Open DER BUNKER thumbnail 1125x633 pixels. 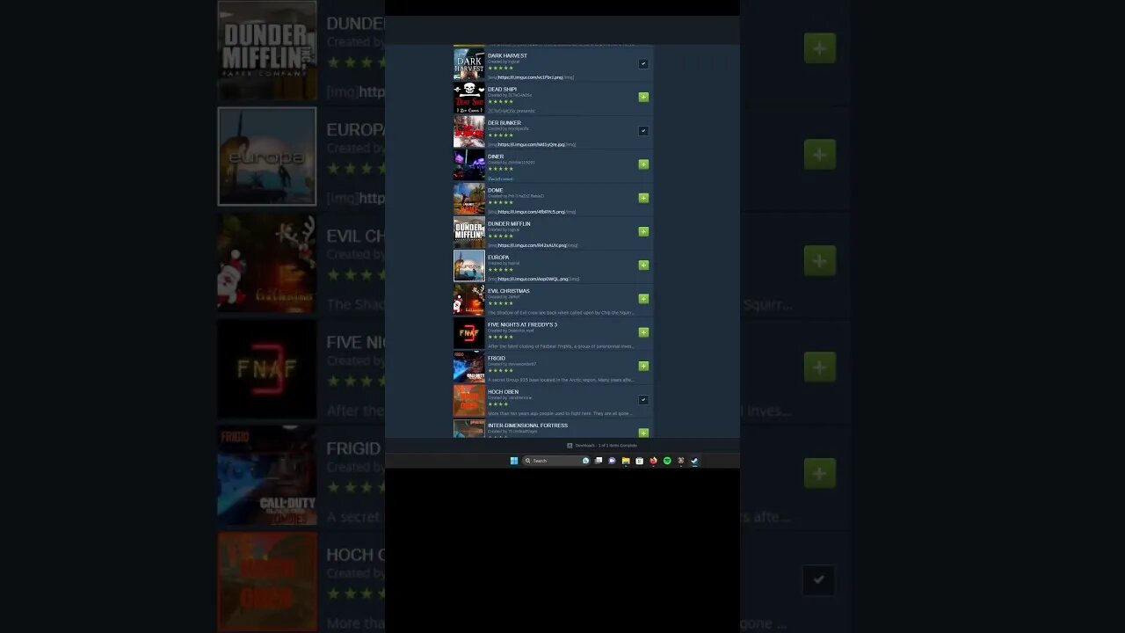coord(468,131)
